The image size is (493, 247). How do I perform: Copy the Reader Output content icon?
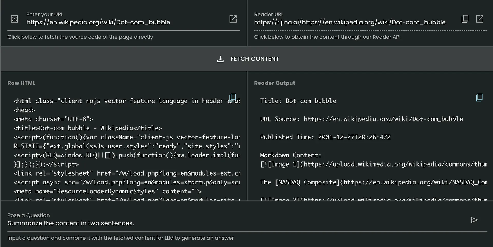[x=479, y=97]
